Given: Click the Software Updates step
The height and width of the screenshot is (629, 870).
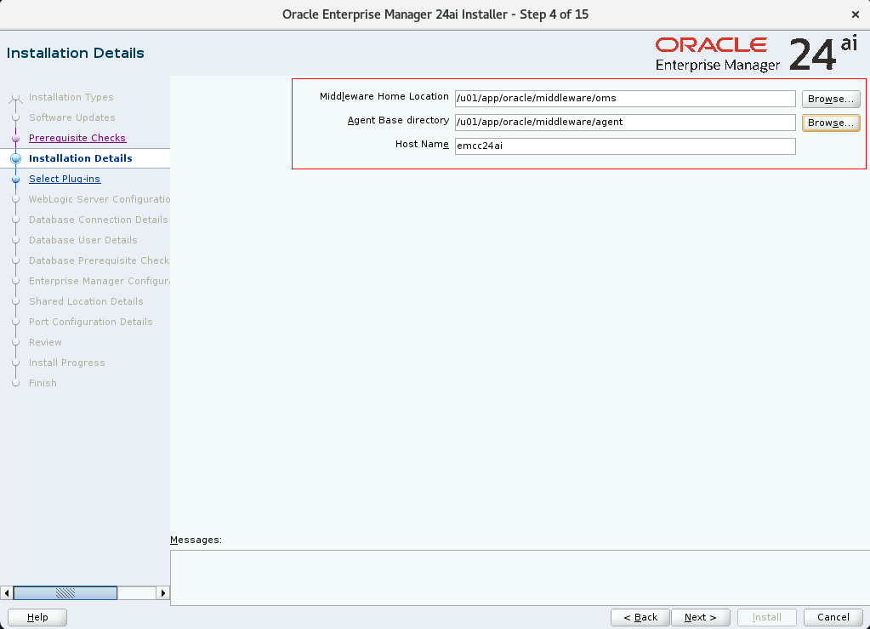Looking at the screenshot, I should (x=72, y=117).
